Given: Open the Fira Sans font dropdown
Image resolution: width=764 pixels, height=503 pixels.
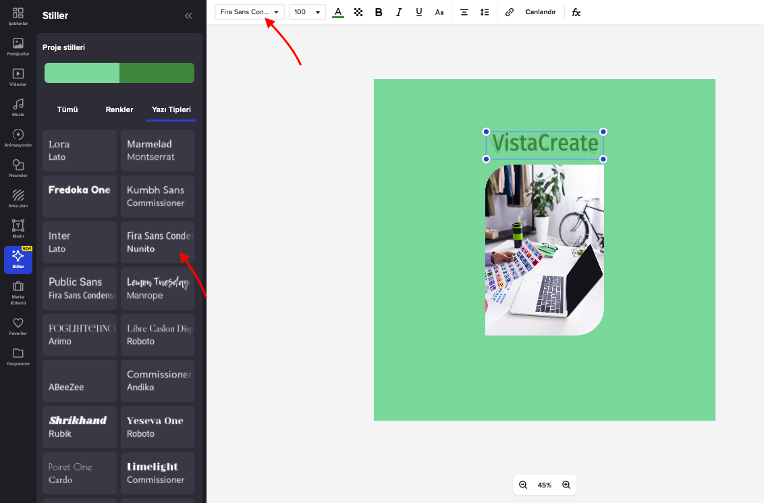Looking at the screenshot, I should pos(250,12).
